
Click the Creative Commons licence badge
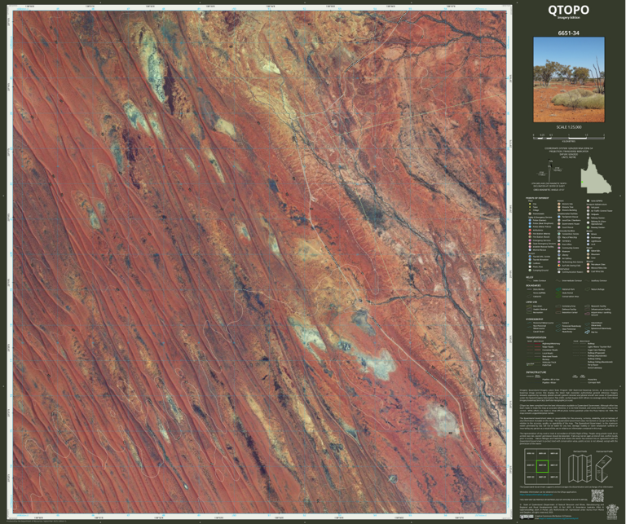click(527, 517)
